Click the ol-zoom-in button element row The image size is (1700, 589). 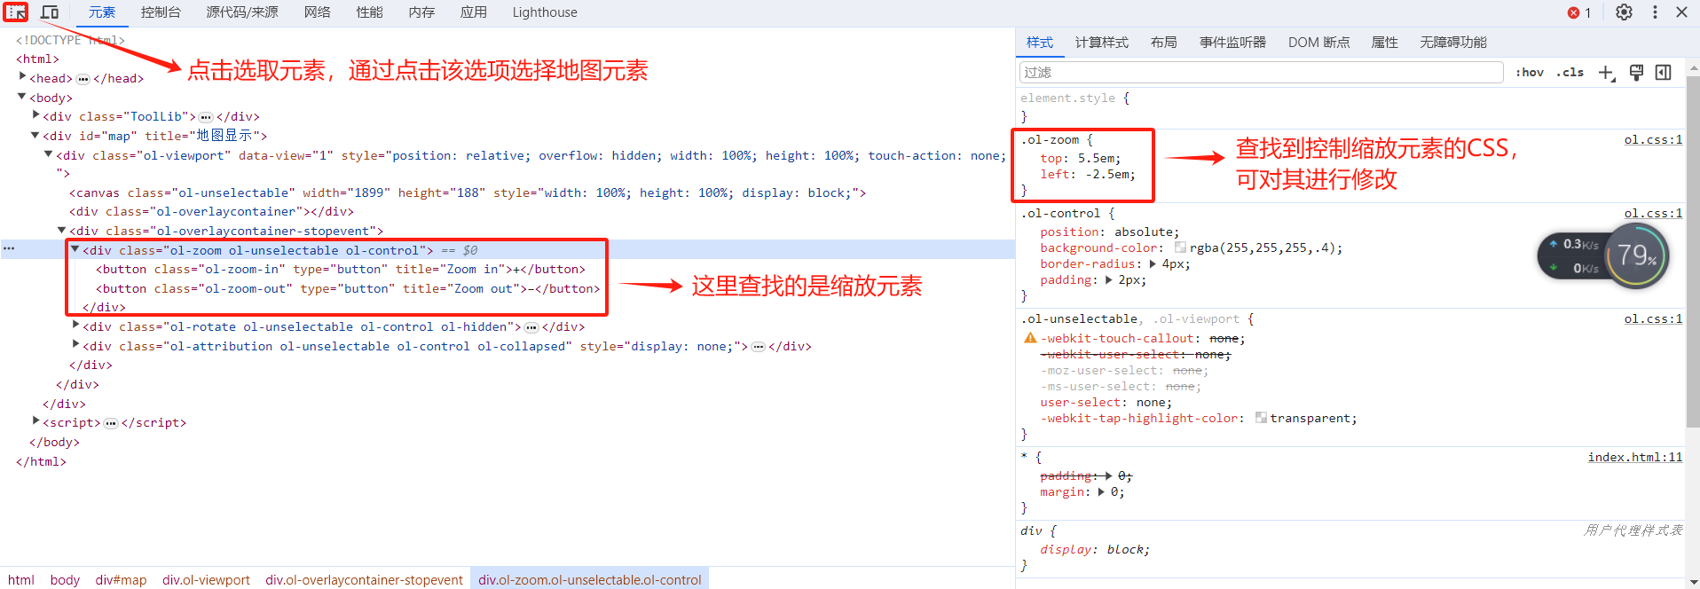click(x=341, y=269)
